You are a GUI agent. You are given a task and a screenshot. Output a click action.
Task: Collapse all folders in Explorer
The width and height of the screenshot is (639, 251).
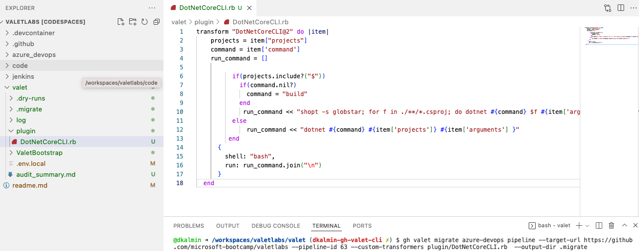tap(157, 22)
